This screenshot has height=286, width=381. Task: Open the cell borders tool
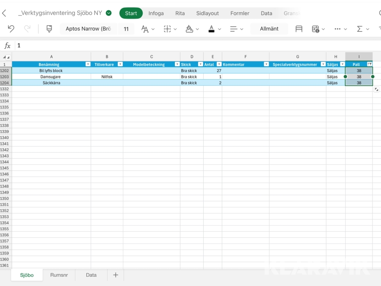tap(168, 29)
